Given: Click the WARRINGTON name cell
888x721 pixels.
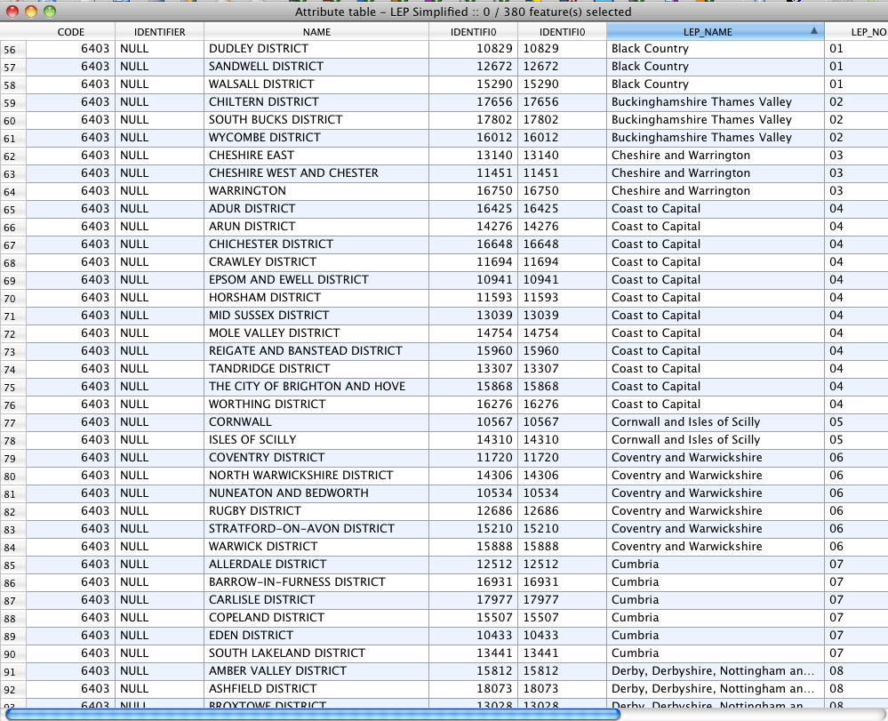Looking at the screenshot, I should [247, 191].
